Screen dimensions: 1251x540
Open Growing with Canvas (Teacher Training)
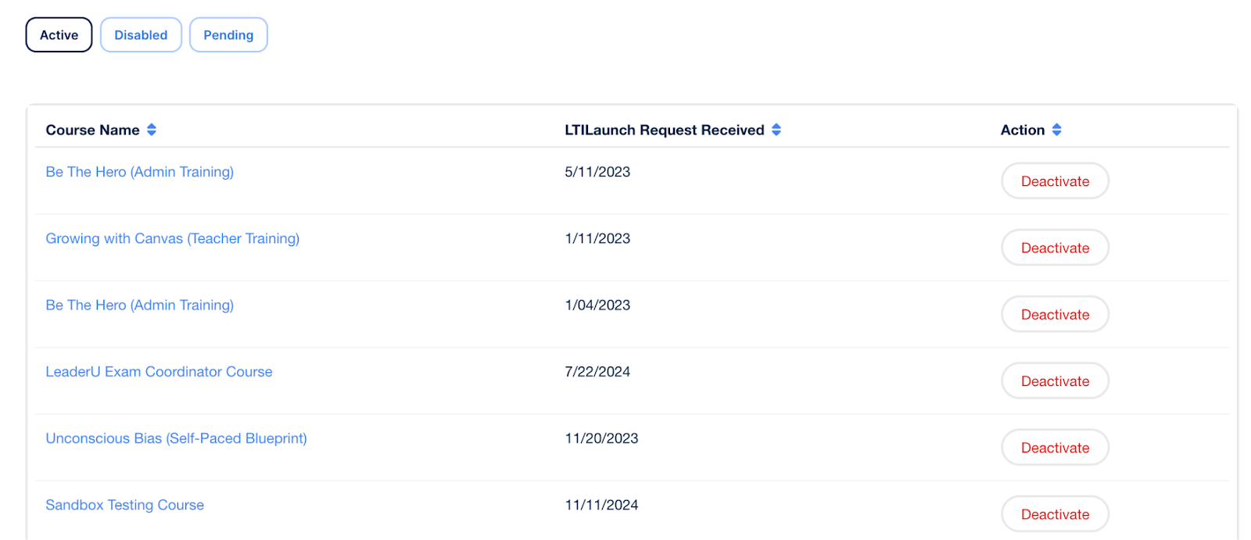[x=172, y=238]
